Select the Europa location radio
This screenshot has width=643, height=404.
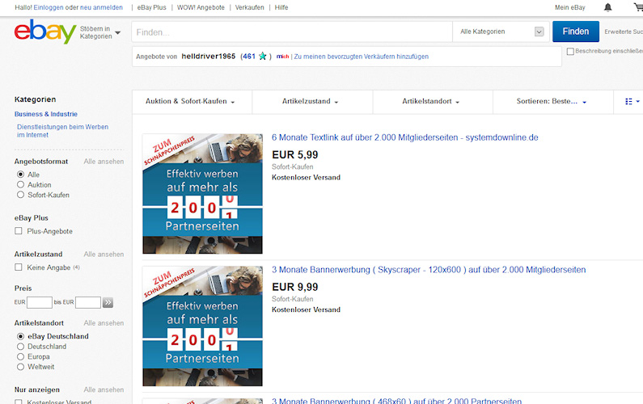click(x=20, y=357)
